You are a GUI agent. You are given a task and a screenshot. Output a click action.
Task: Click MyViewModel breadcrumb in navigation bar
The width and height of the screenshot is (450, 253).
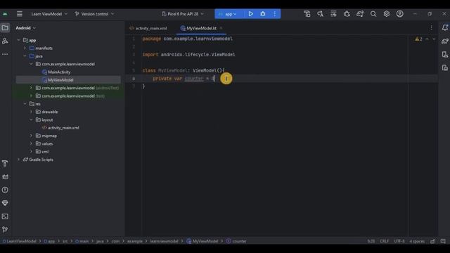[202, 241]
